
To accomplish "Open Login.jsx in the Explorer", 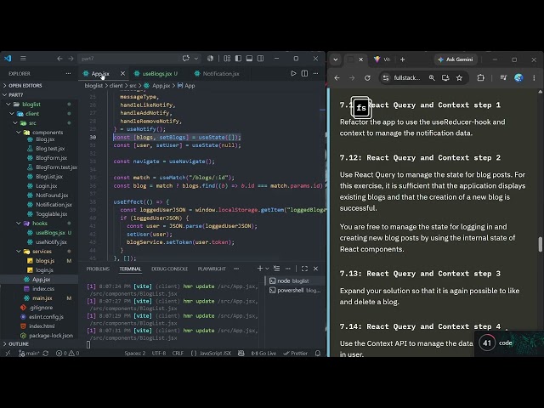I will pyautogui.click(x=46, y=185).
